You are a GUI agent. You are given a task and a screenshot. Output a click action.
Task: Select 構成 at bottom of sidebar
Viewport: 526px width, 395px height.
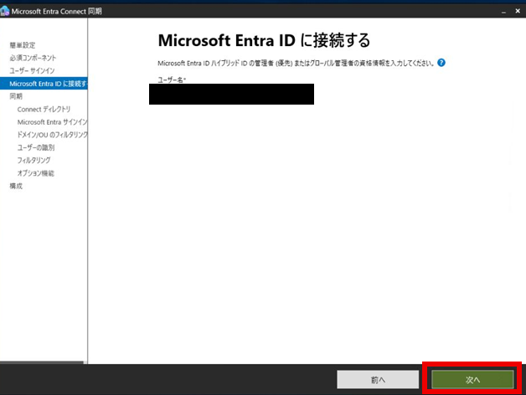coord(16,186)
